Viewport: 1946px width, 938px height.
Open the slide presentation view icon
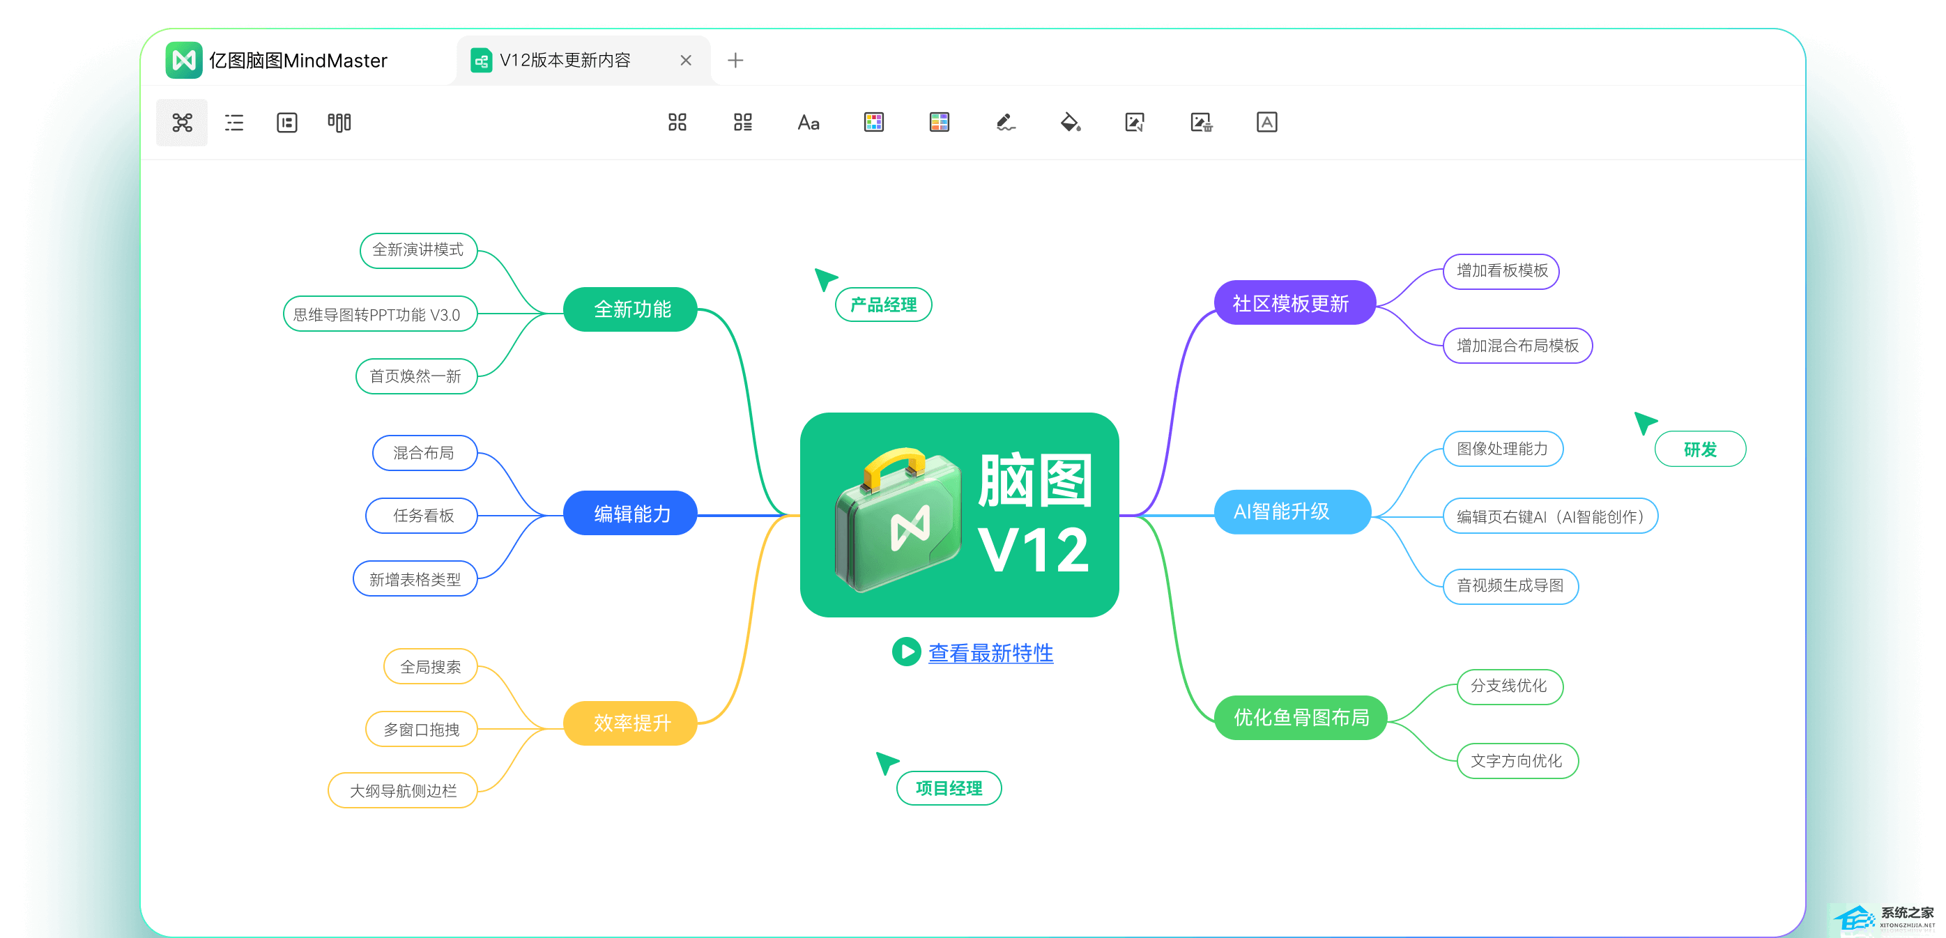click(287, 123)
